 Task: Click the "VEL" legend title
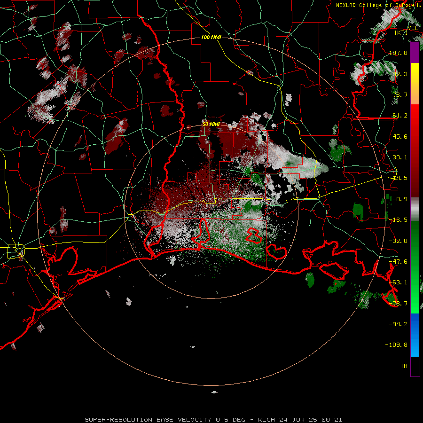(413, 28)
